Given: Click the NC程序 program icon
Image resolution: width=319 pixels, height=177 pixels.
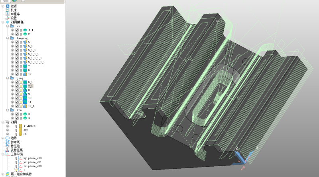Looking at the screenshot, I should pyautogui.click(x=8, y=14).
